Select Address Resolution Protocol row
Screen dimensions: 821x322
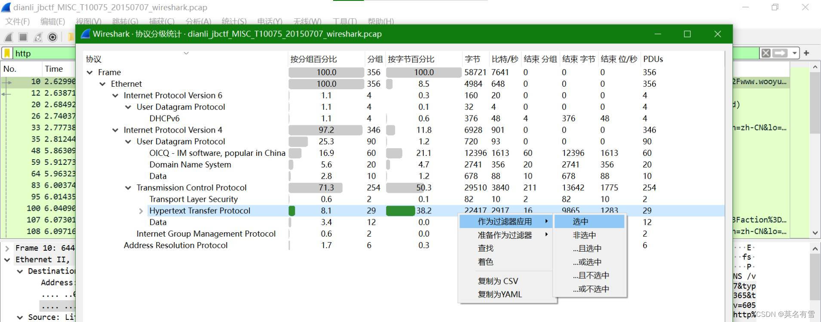[175, 246]
